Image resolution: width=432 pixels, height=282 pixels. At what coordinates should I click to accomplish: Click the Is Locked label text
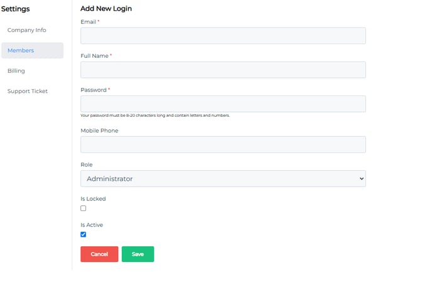point(93,198)
